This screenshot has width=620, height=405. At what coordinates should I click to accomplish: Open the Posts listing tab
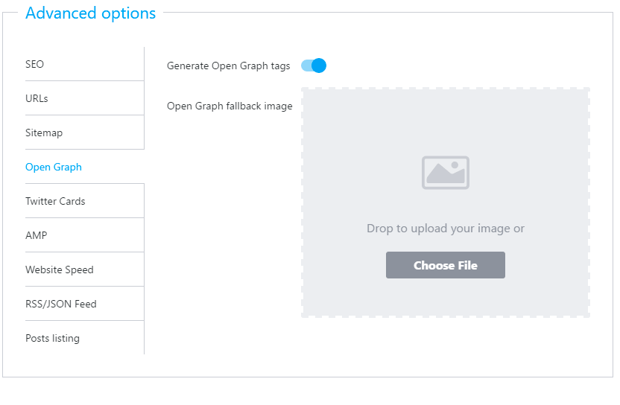coord(52,338)
